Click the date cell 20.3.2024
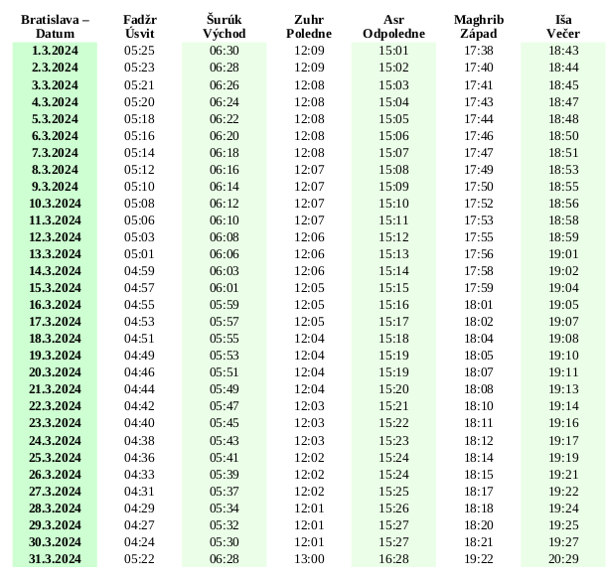The width and height of the screenshot is (607, 581). coord(55,372)
